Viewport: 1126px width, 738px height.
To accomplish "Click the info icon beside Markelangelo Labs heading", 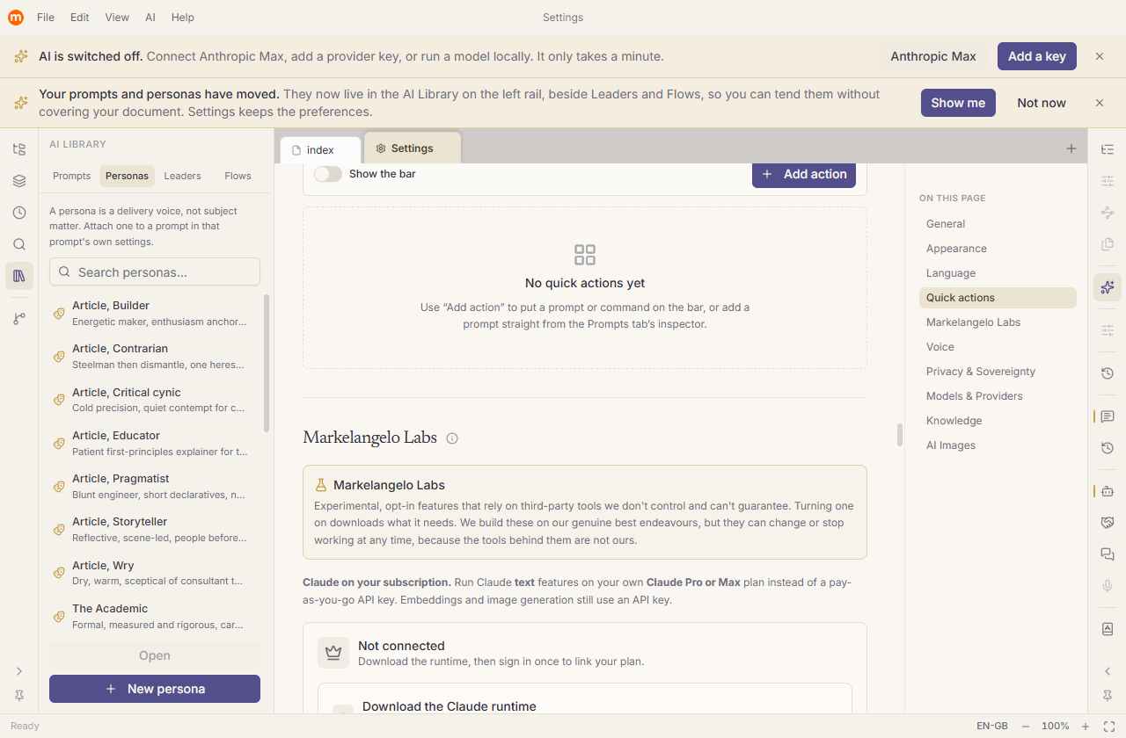I will [452, 438].
